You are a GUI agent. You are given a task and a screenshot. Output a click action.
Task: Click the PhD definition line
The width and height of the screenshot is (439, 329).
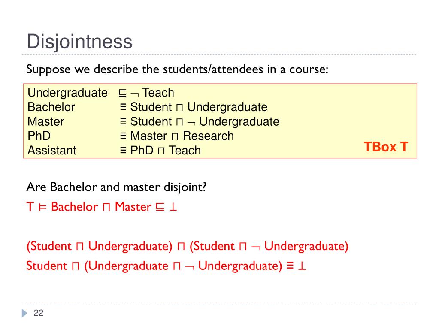coord(131,136)
